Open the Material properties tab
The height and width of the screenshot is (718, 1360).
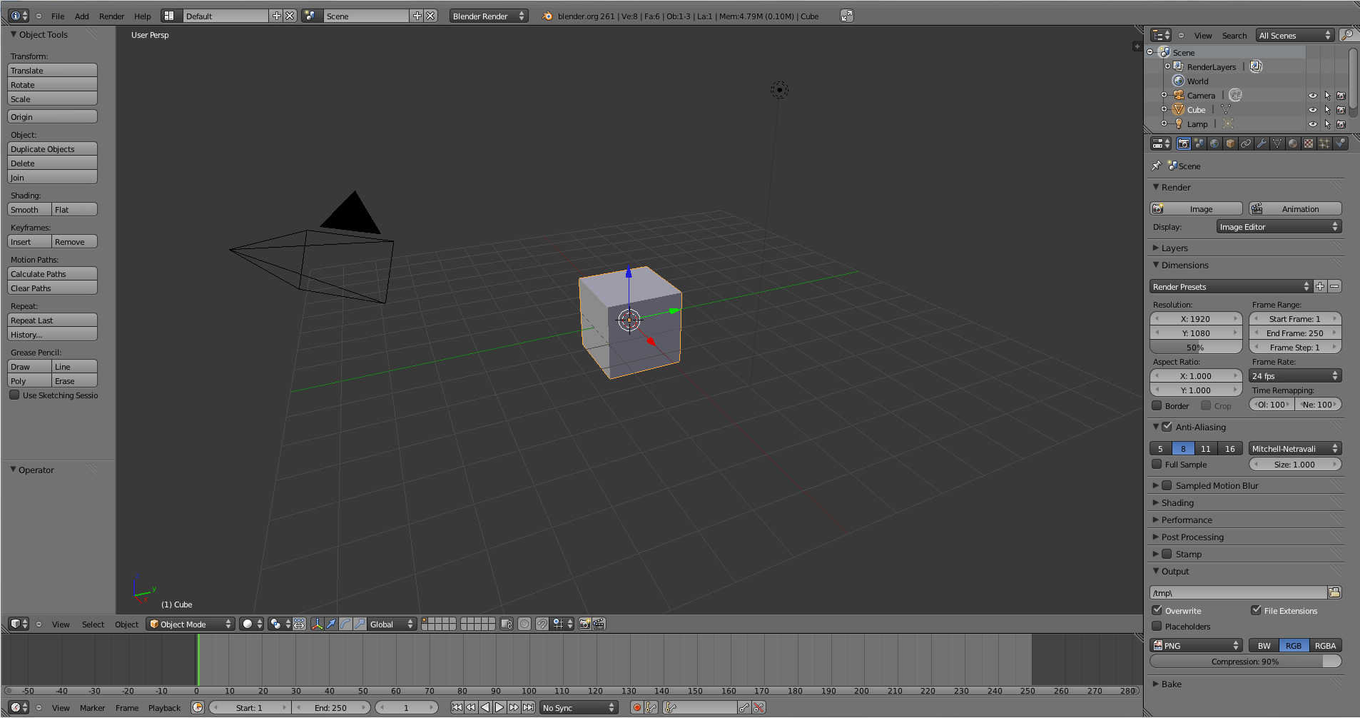pos(1293,143)
